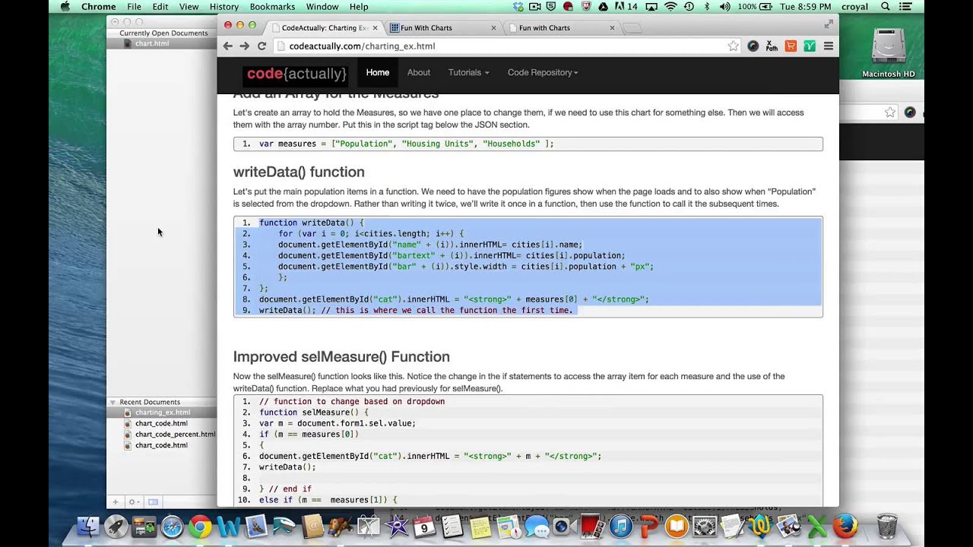
Task: Open the Edit menu
Action: coord(160,7)
